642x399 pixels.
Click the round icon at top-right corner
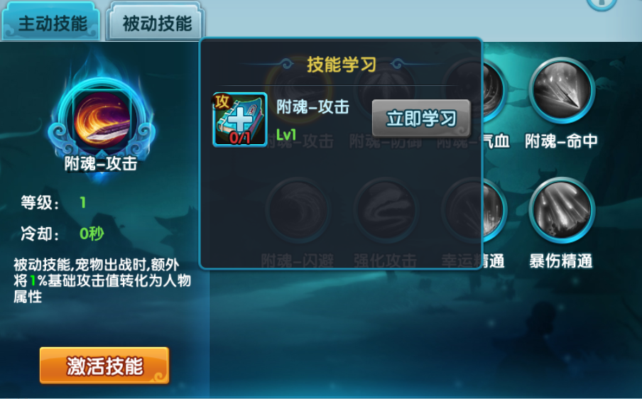pyautogui.click(x=601, y=4)
